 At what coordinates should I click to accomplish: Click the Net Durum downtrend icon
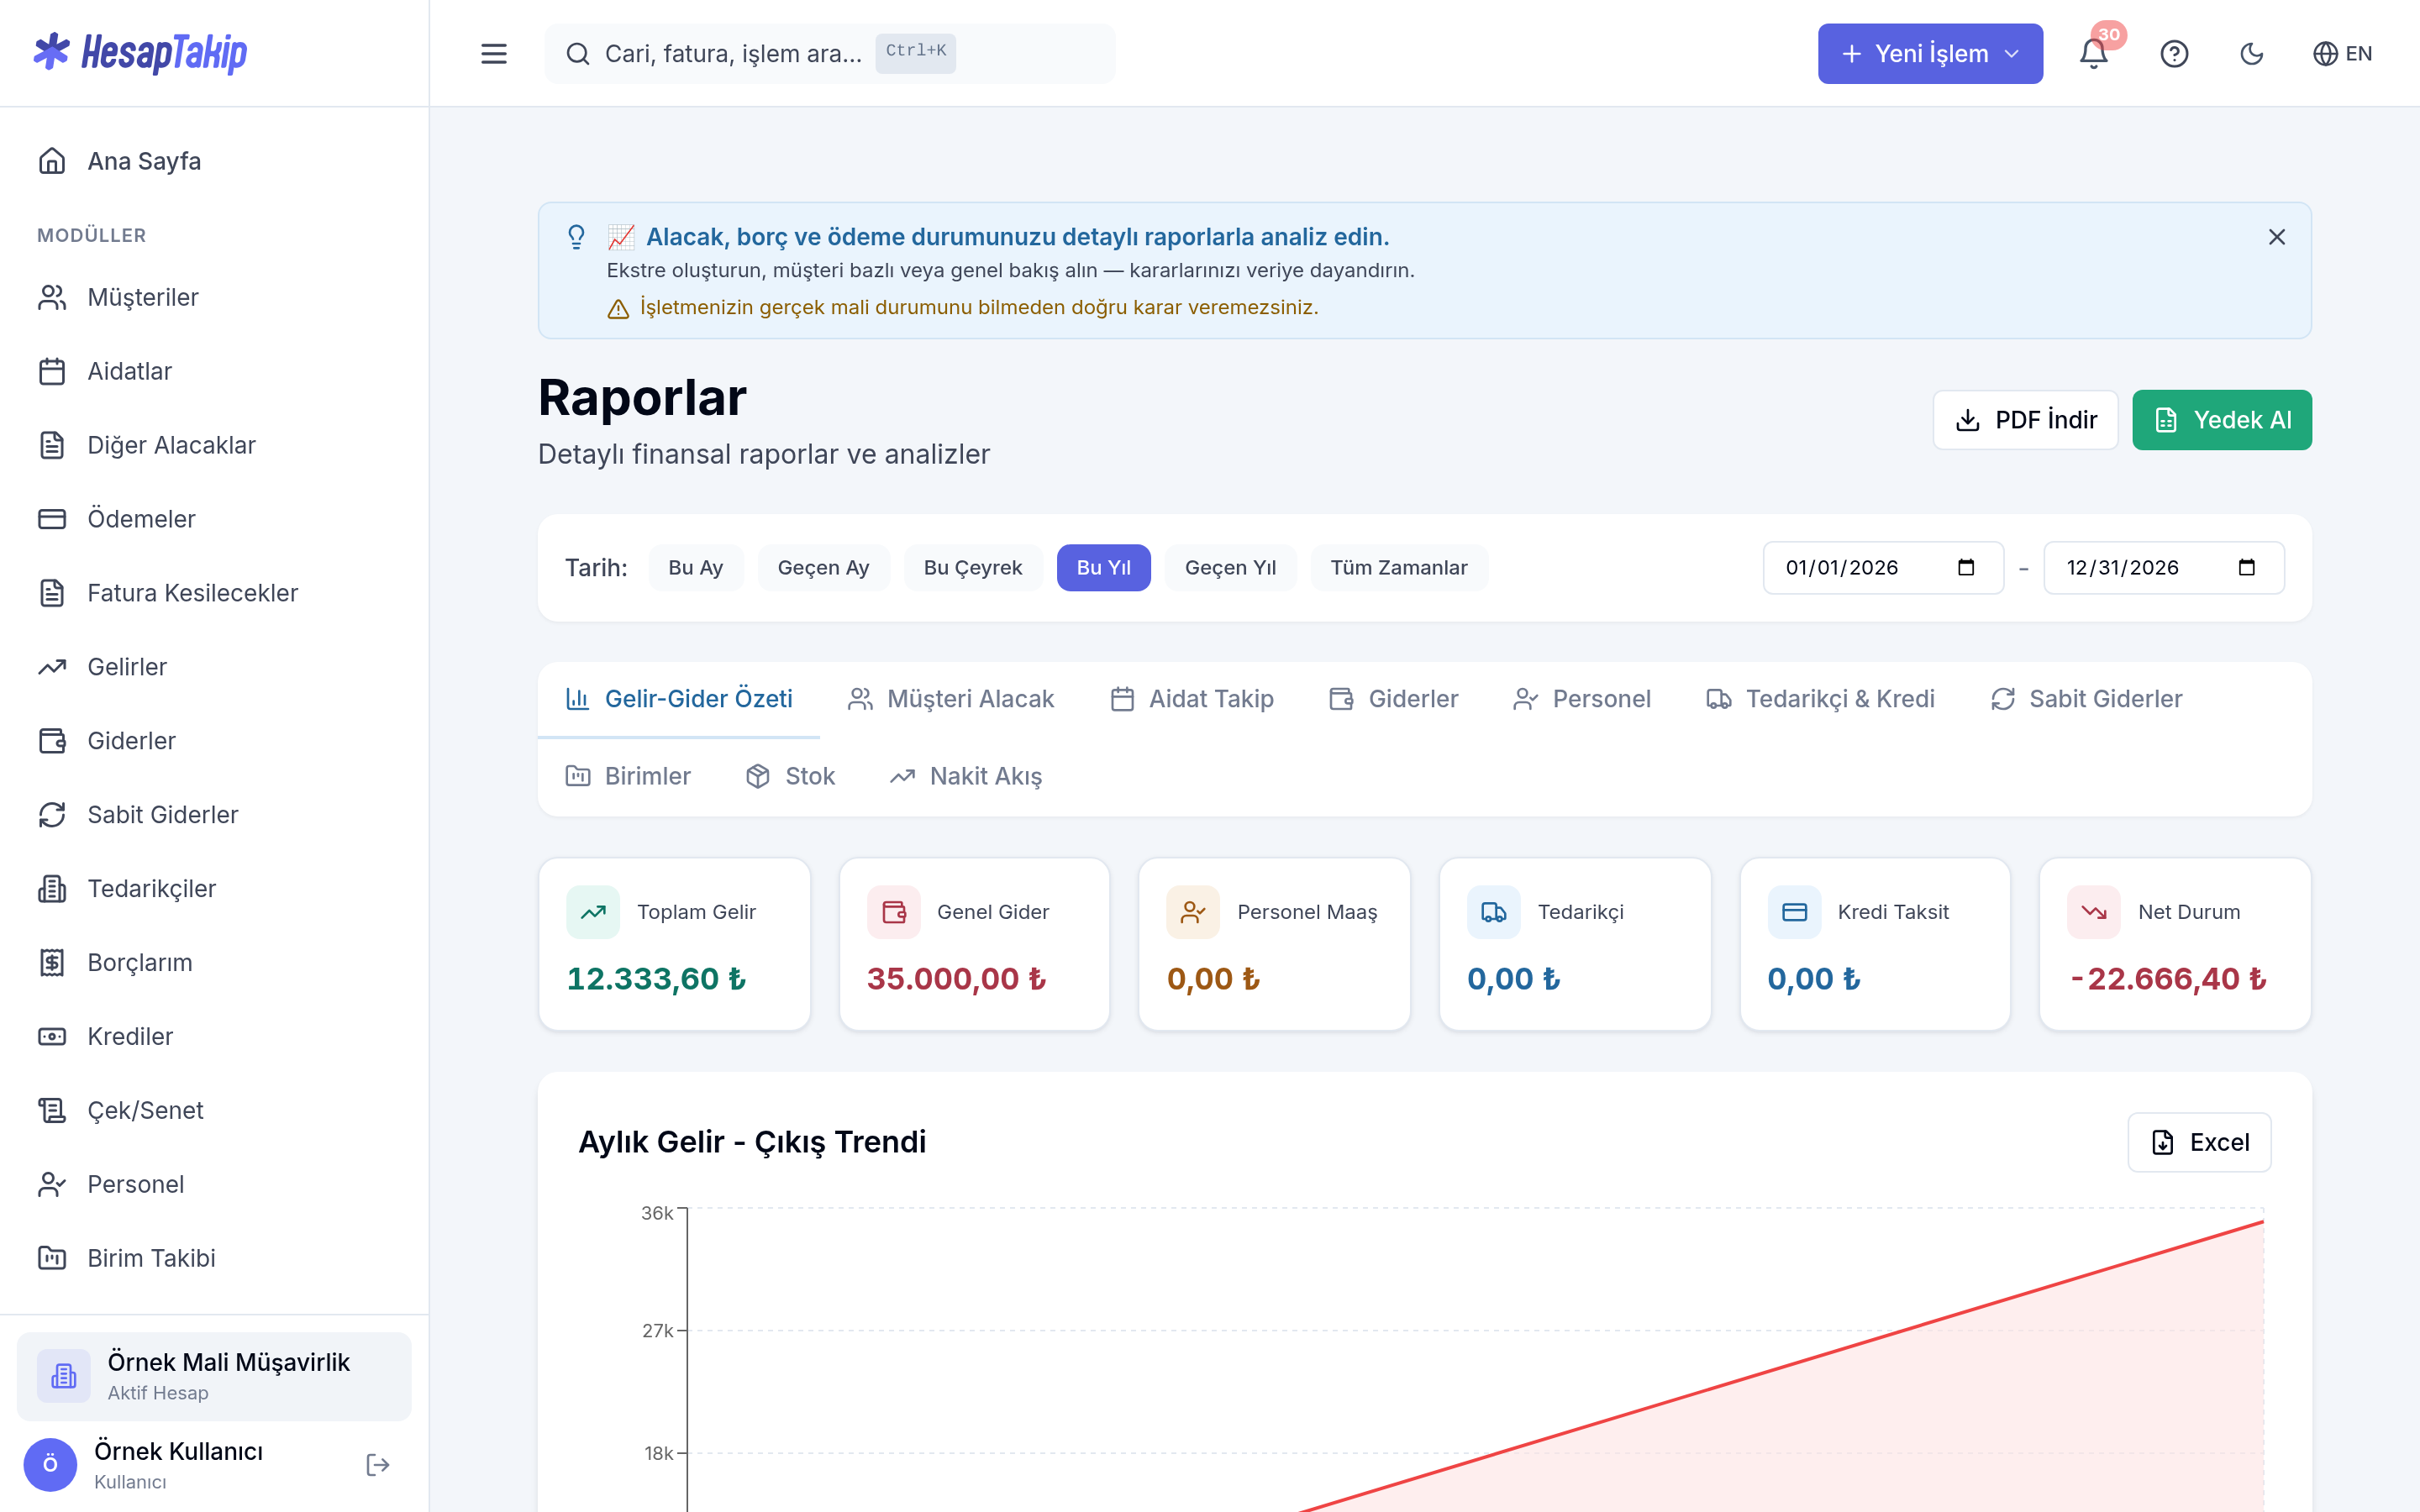pos(2094,912)
